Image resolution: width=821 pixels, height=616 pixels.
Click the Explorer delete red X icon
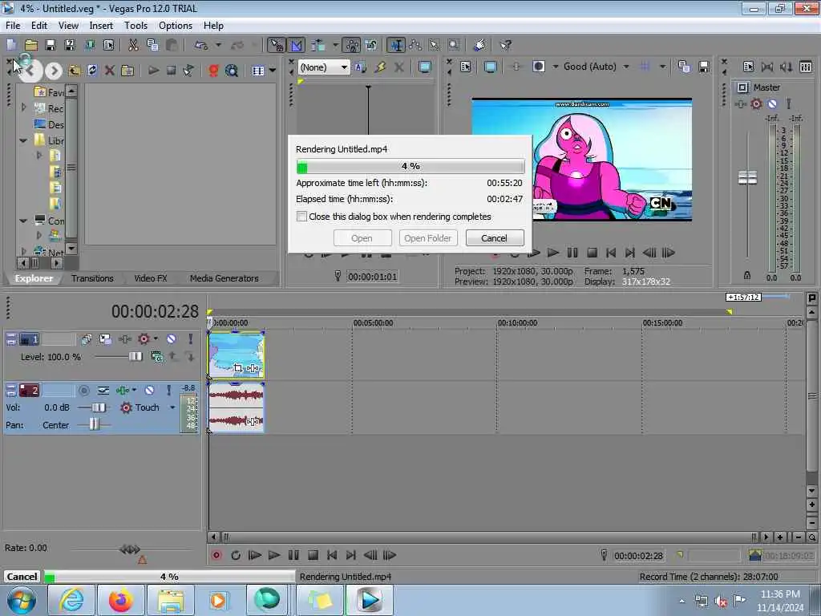point(109,71)
